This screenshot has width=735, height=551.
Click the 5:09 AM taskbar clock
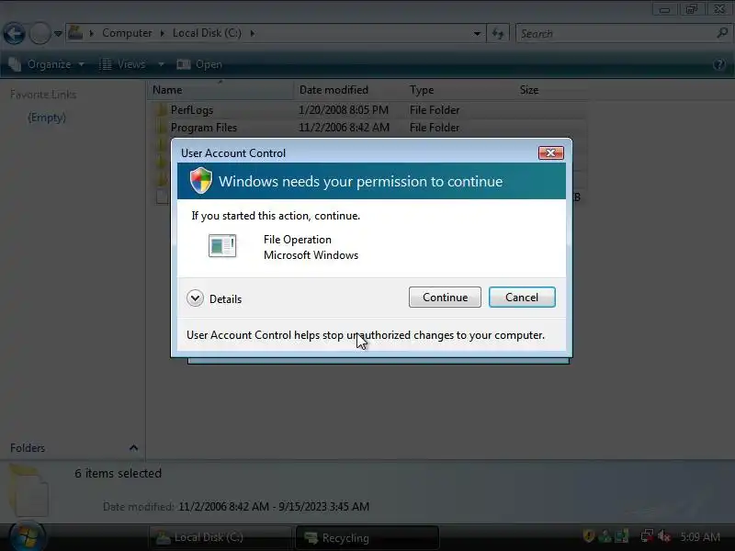point(700,536)
